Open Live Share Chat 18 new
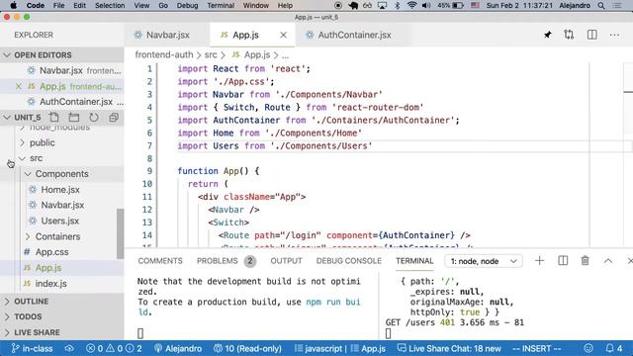 coord(449,348)
